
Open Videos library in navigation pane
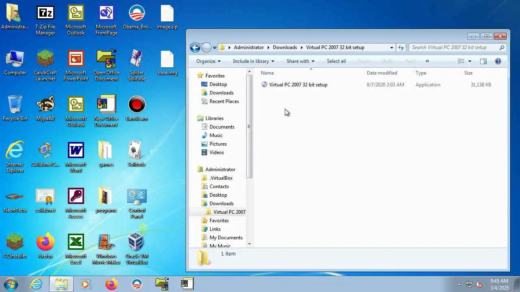point(217,152)
